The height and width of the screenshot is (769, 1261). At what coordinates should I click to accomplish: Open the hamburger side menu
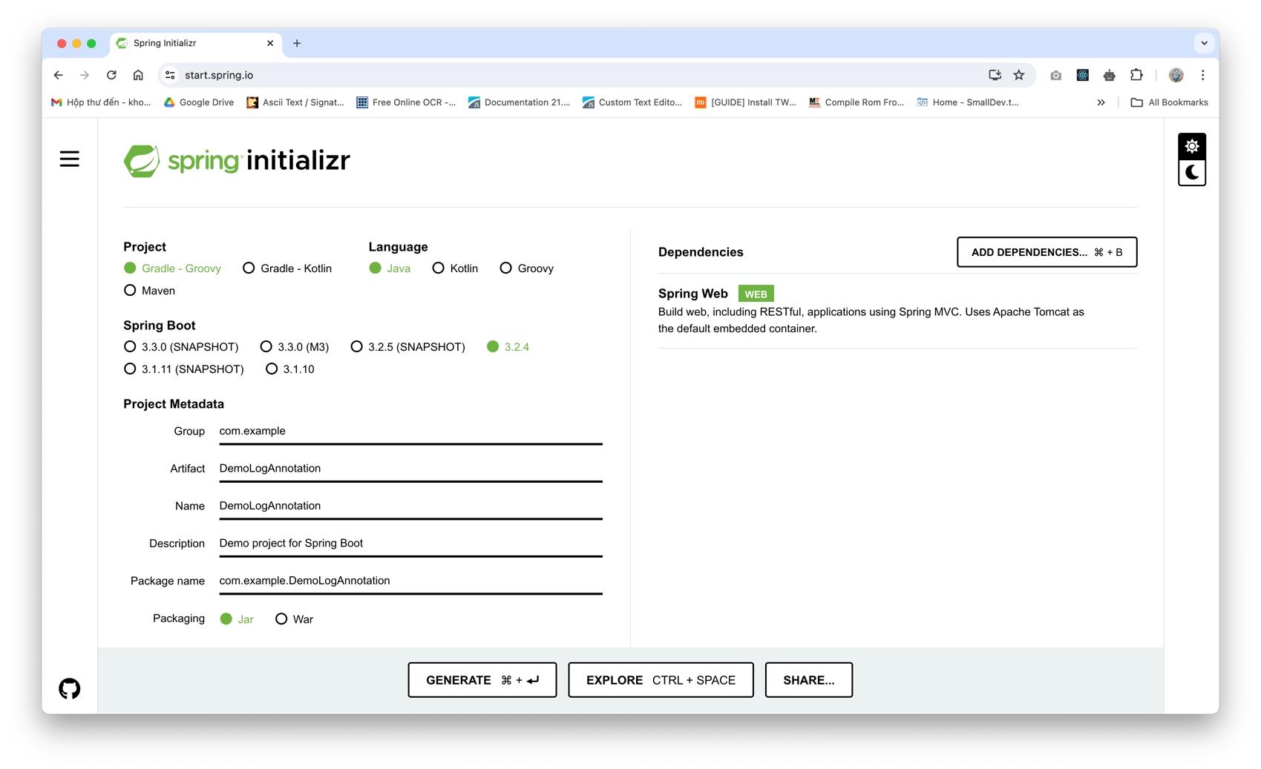tap(69, 159)
